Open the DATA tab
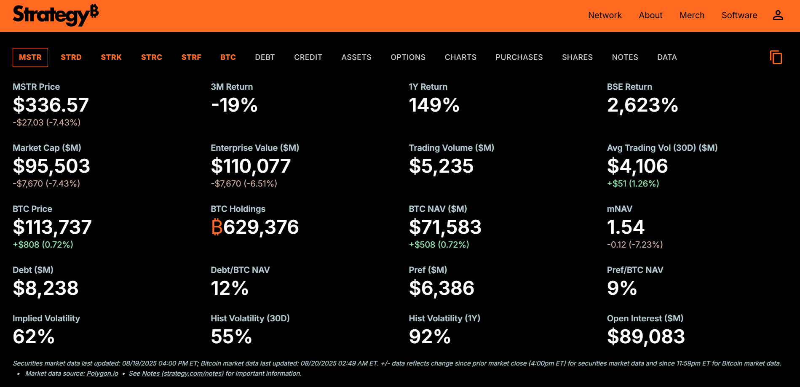Image resolution: width=800 pixels, height=387 pixels. point(667,57)
